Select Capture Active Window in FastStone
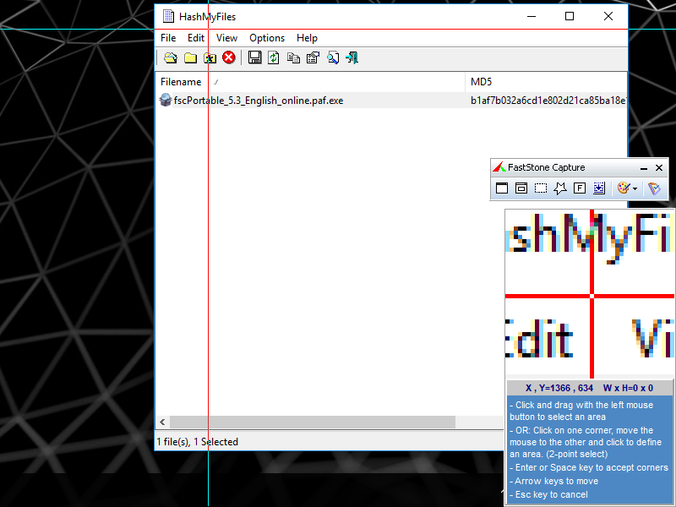This screenshot has height=507, width=676. (x=502, y=188)
